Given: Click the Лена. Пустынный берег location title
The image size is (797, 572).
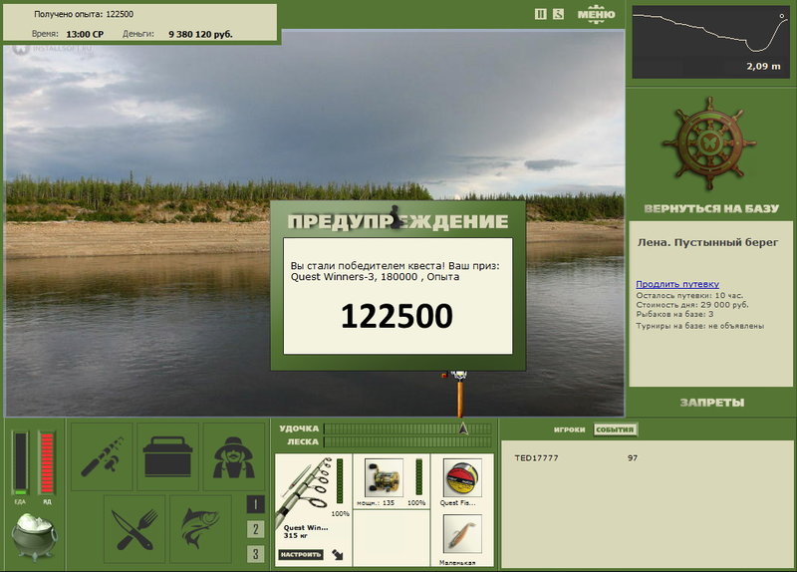Looking at the screenshot, I should click(707, 242).
